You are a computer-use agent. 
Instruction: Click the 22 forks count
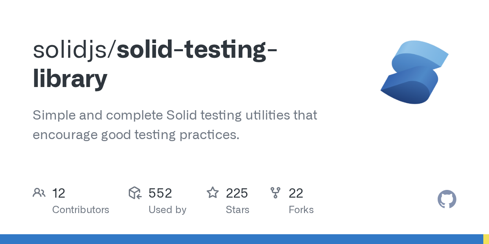click(x=296, y=193)
